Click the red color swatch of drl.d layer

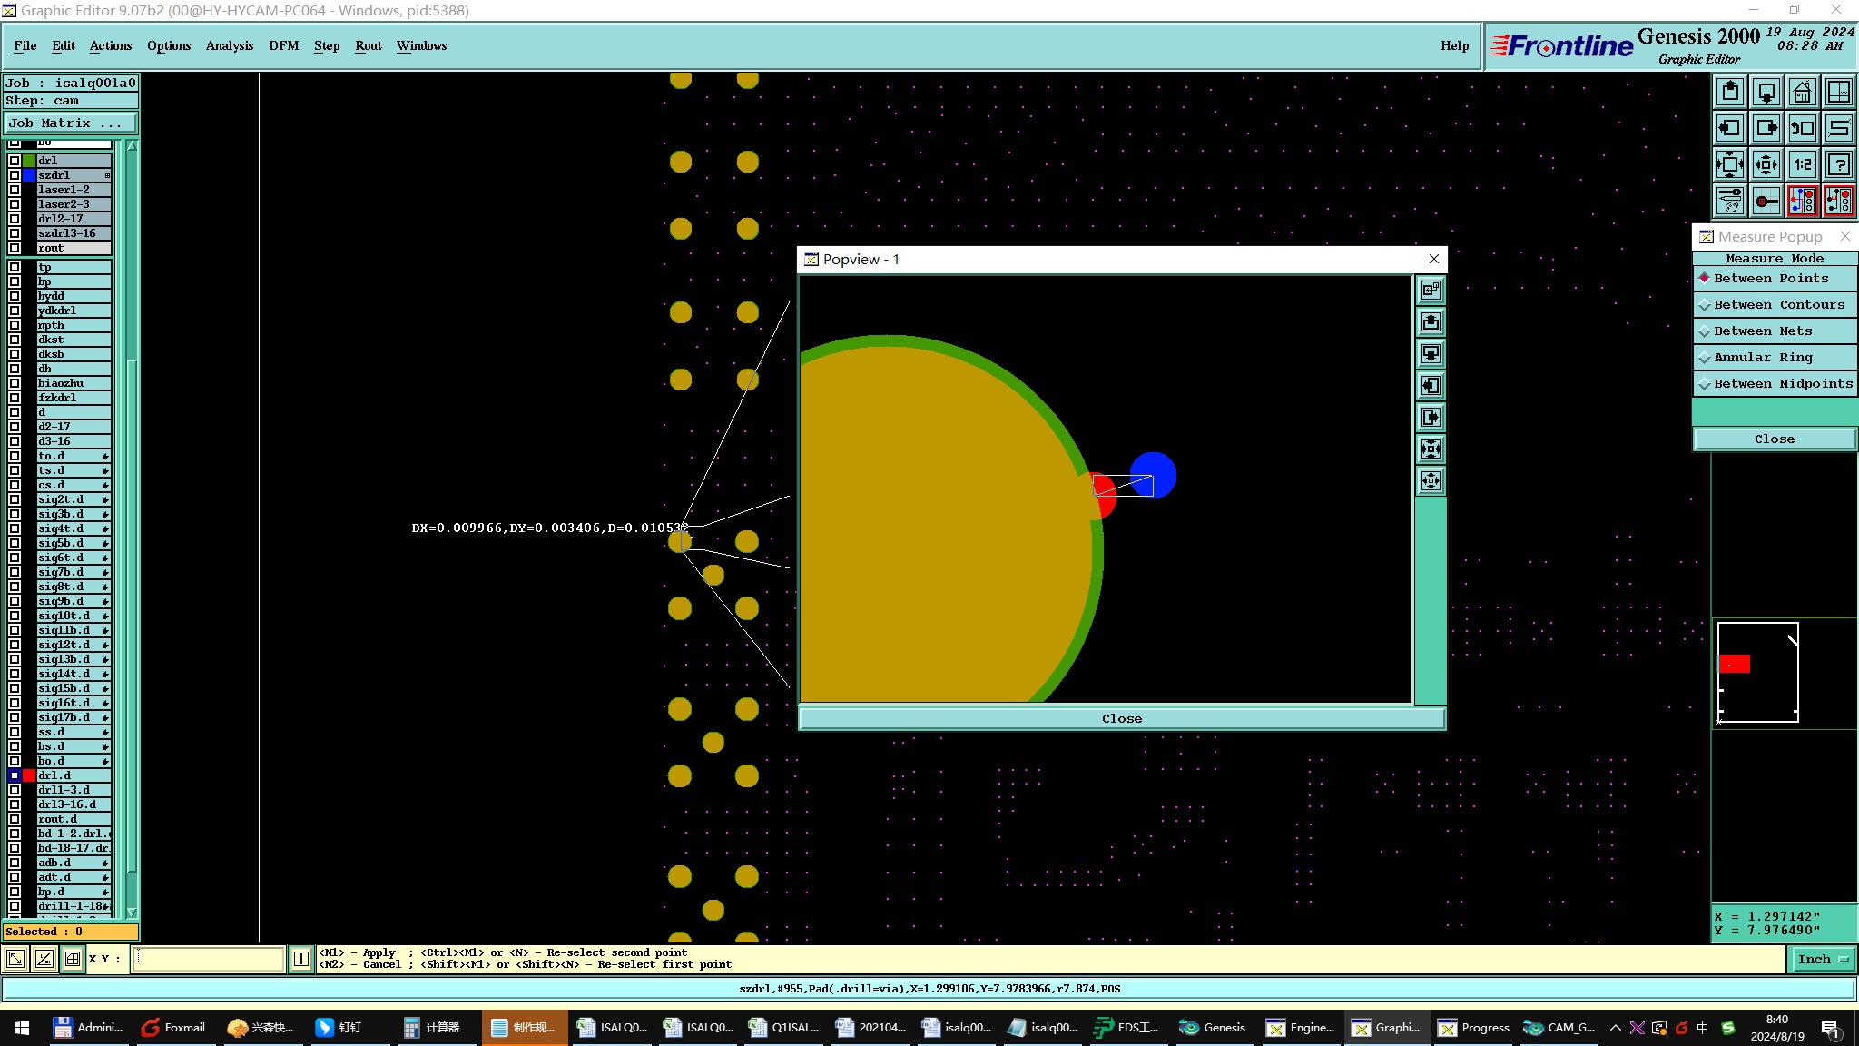point(29,775)
